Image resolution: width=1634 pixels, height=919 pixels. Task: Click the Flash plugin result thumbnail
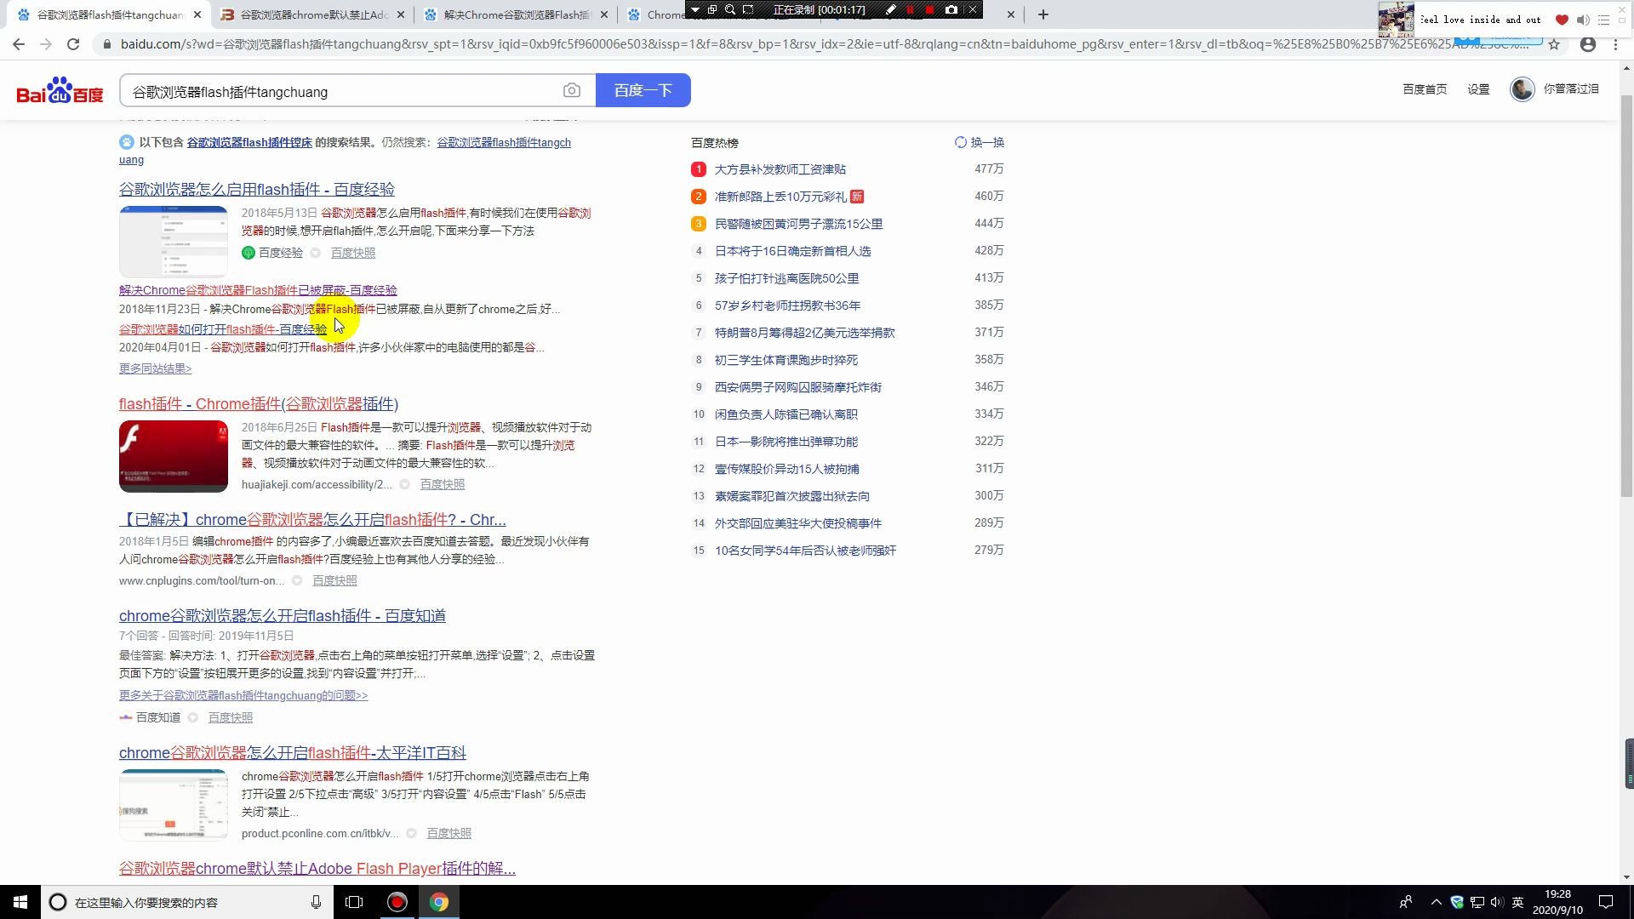pos(174,456)
